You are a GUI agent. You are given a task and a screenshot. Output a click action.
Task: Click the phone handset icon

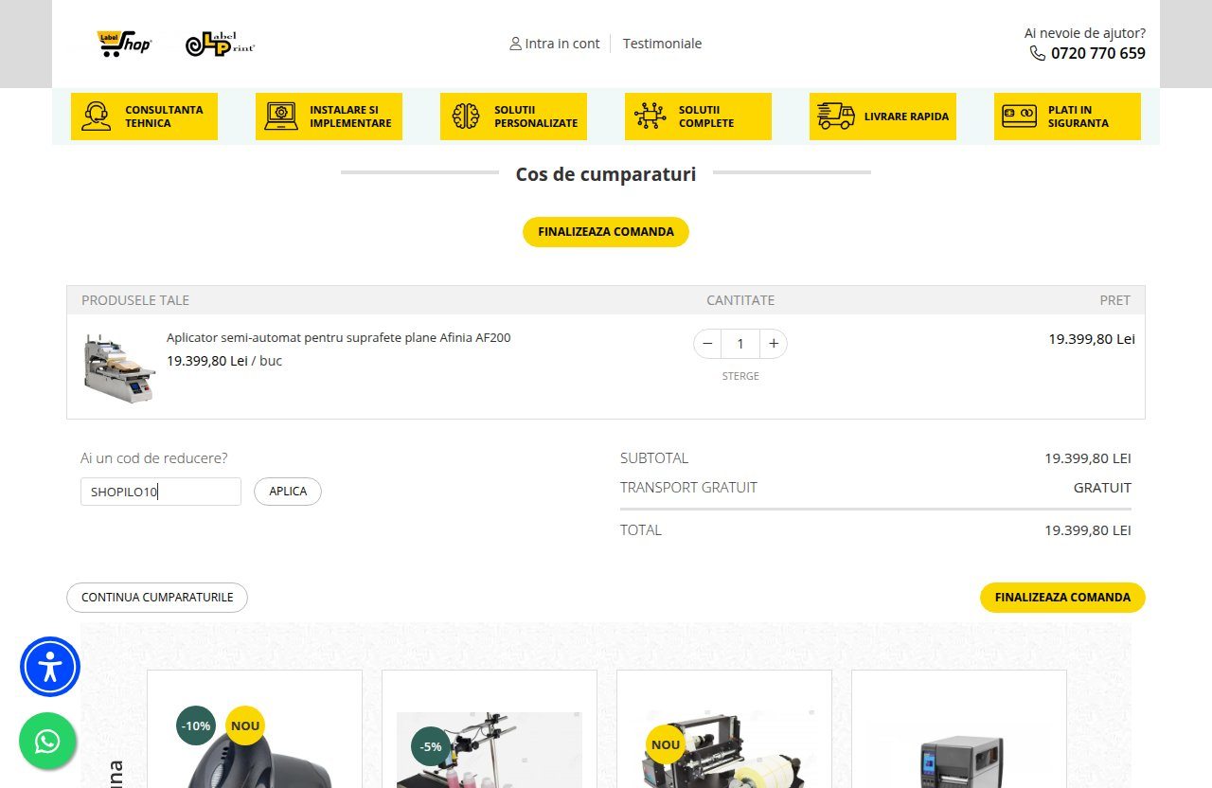[1038, 53]
